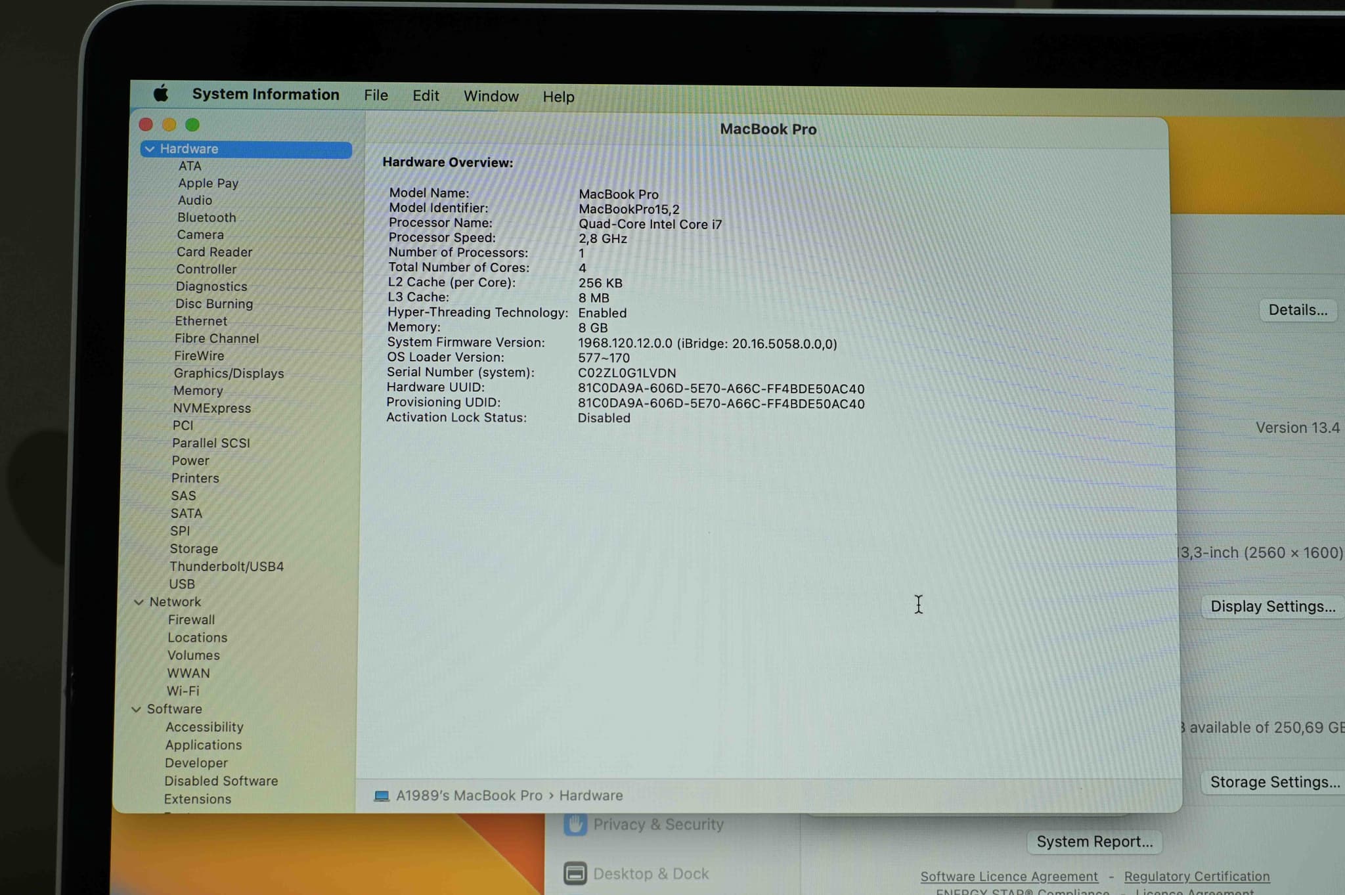
Task: Select Apple Pay in the sidebar
Action: tap(208, 183)
